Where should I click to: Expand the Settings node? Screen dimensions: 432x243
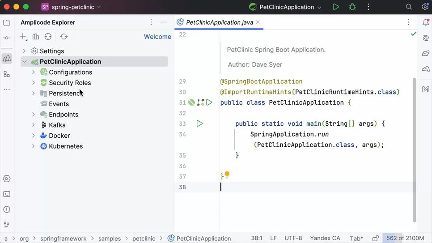pyautogui.click(x=24, y=51)
